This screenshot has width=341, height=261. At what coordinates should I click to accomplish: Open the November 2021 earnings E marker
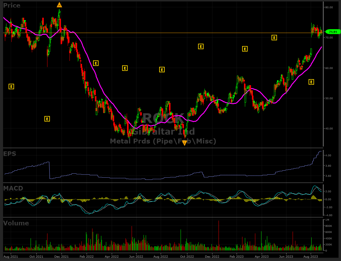47,119
